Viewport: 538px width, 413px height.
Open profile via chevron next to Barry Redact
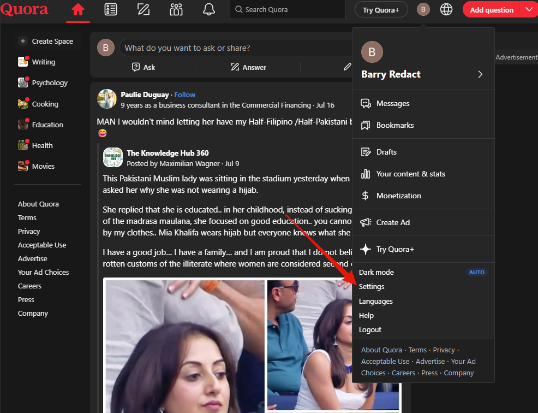coord(480,74)
